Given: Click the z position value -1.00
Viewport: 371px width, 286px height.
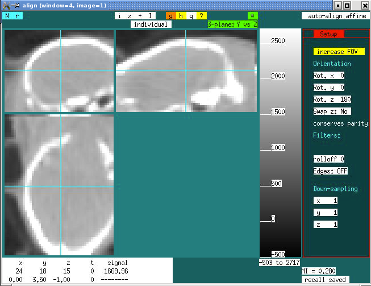Looking at the screenshot, I should [61, 280].
